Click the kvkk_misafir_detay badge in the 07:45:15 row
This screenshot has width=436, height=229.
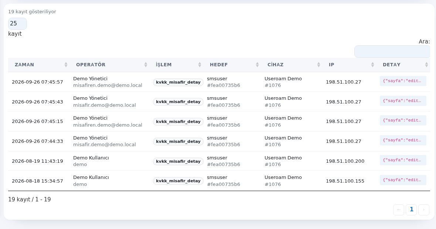[x=178, y=121]
